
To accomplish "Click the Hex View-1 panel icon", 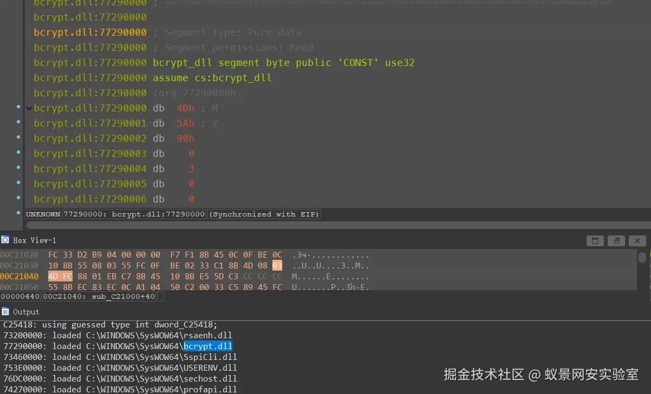I will tap(5, 240).
